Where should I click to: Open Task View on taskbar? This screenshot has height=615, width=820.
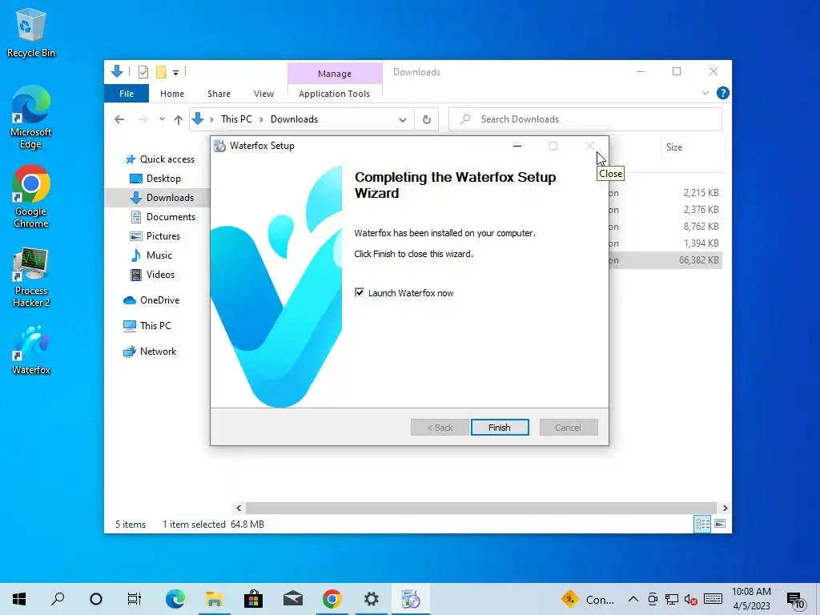(x=135, y=599)
